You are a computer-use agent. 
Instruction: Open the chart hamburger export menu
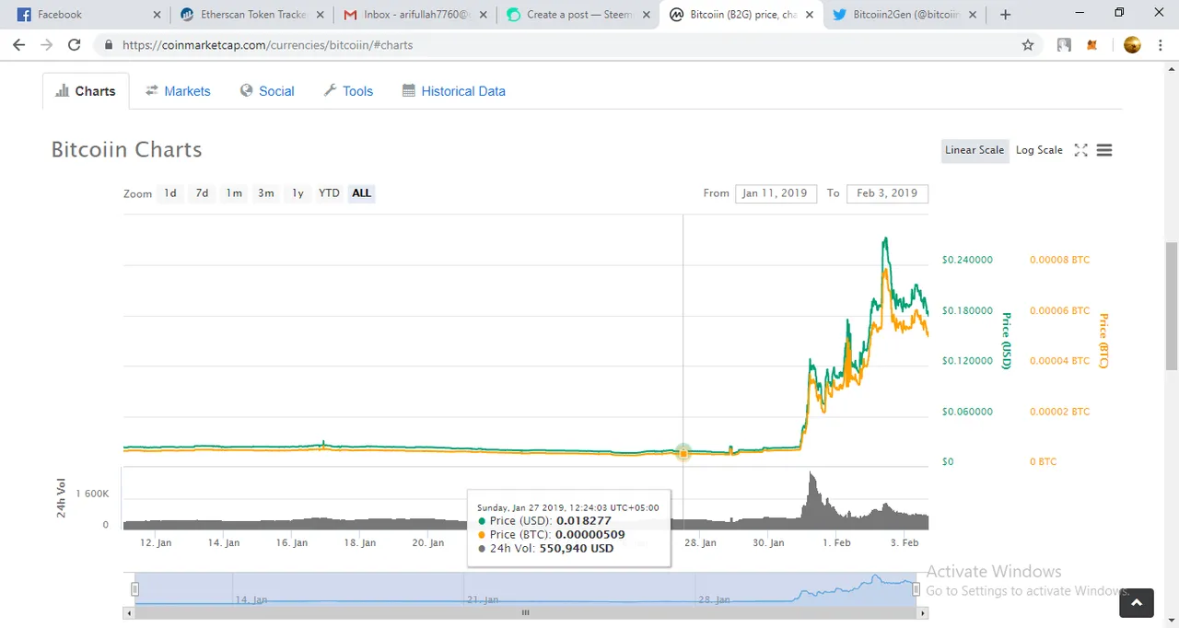coord(1104,150)
